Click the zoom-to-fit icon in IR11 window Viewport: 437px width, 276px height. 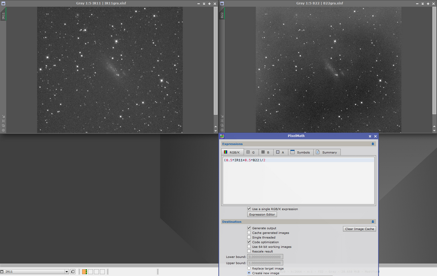3,121
